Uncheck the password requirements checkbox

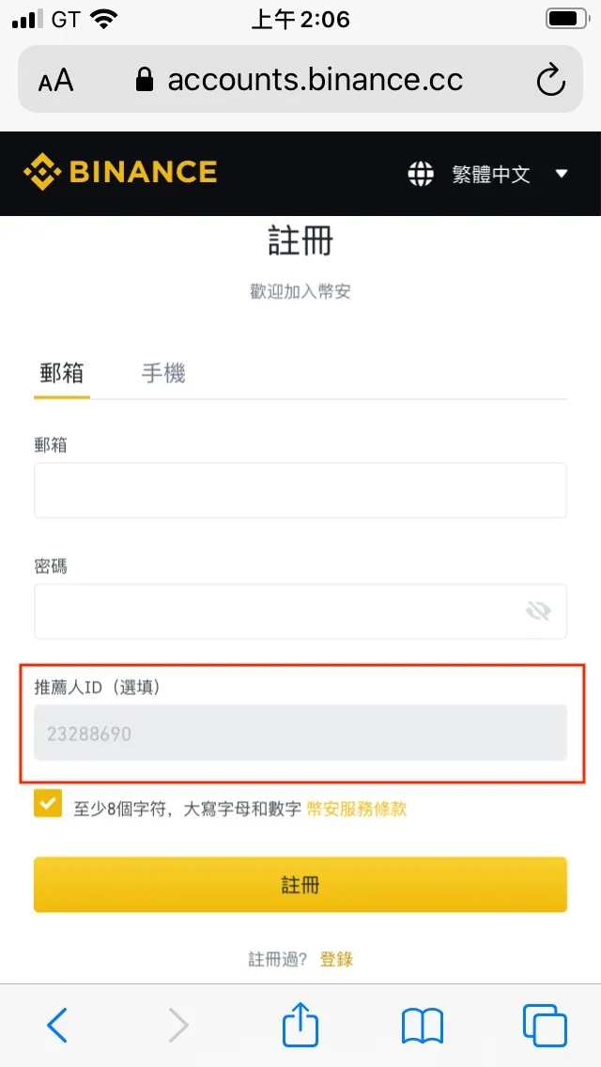(x=48, y=803)
